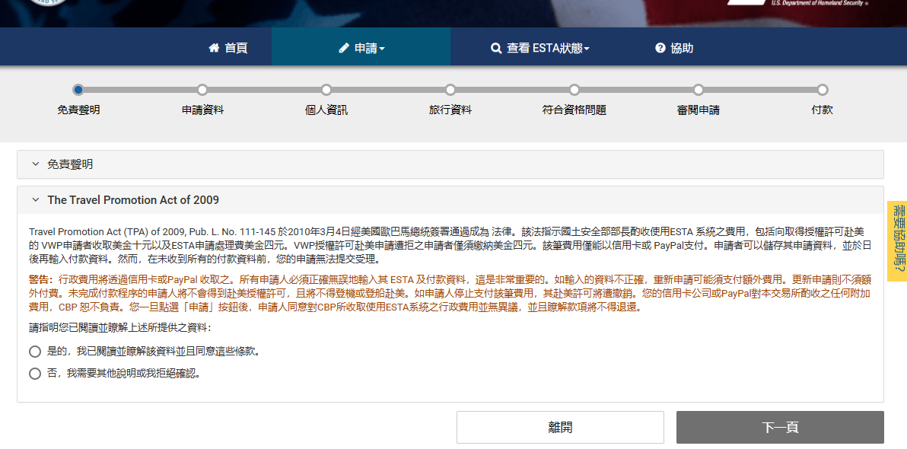The image size is (907, 449).
Task: Click the 旅行資料 step label text
Action: pyautogui.click(x=450, y=110)
